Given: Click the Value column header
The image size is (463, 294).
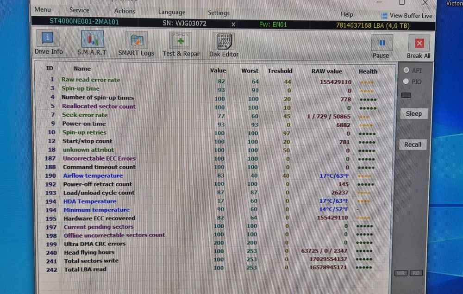Looking at the screenshot, I should tap(218, 70).
